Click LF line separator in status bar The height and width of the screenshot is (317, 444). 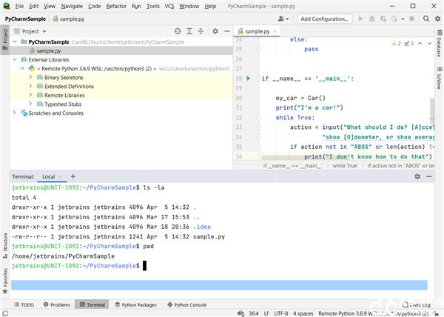pyautogui.click(x=266, y=313)
